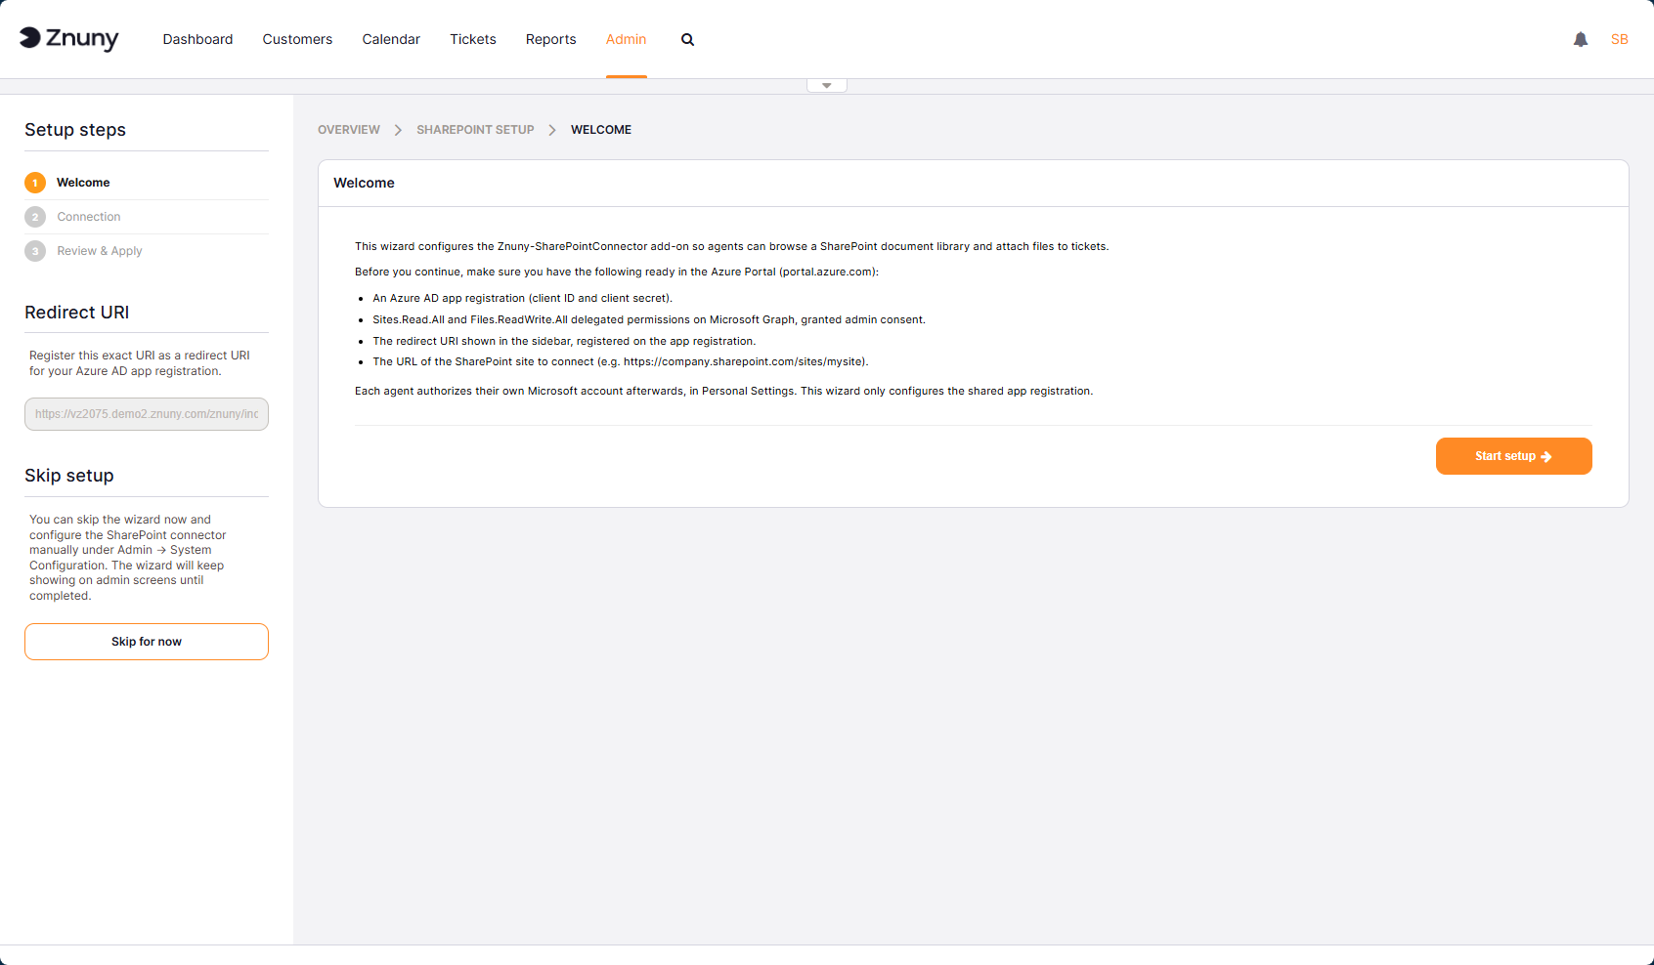Click the redirect URI shown in sidebar bullet
The height and width of the screenshot is (965, 1654).
[564, 342]
